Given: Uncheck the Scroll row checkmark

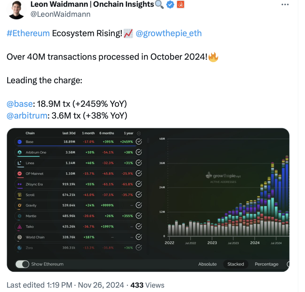Looking at the screenshot, I should (139, 194).
